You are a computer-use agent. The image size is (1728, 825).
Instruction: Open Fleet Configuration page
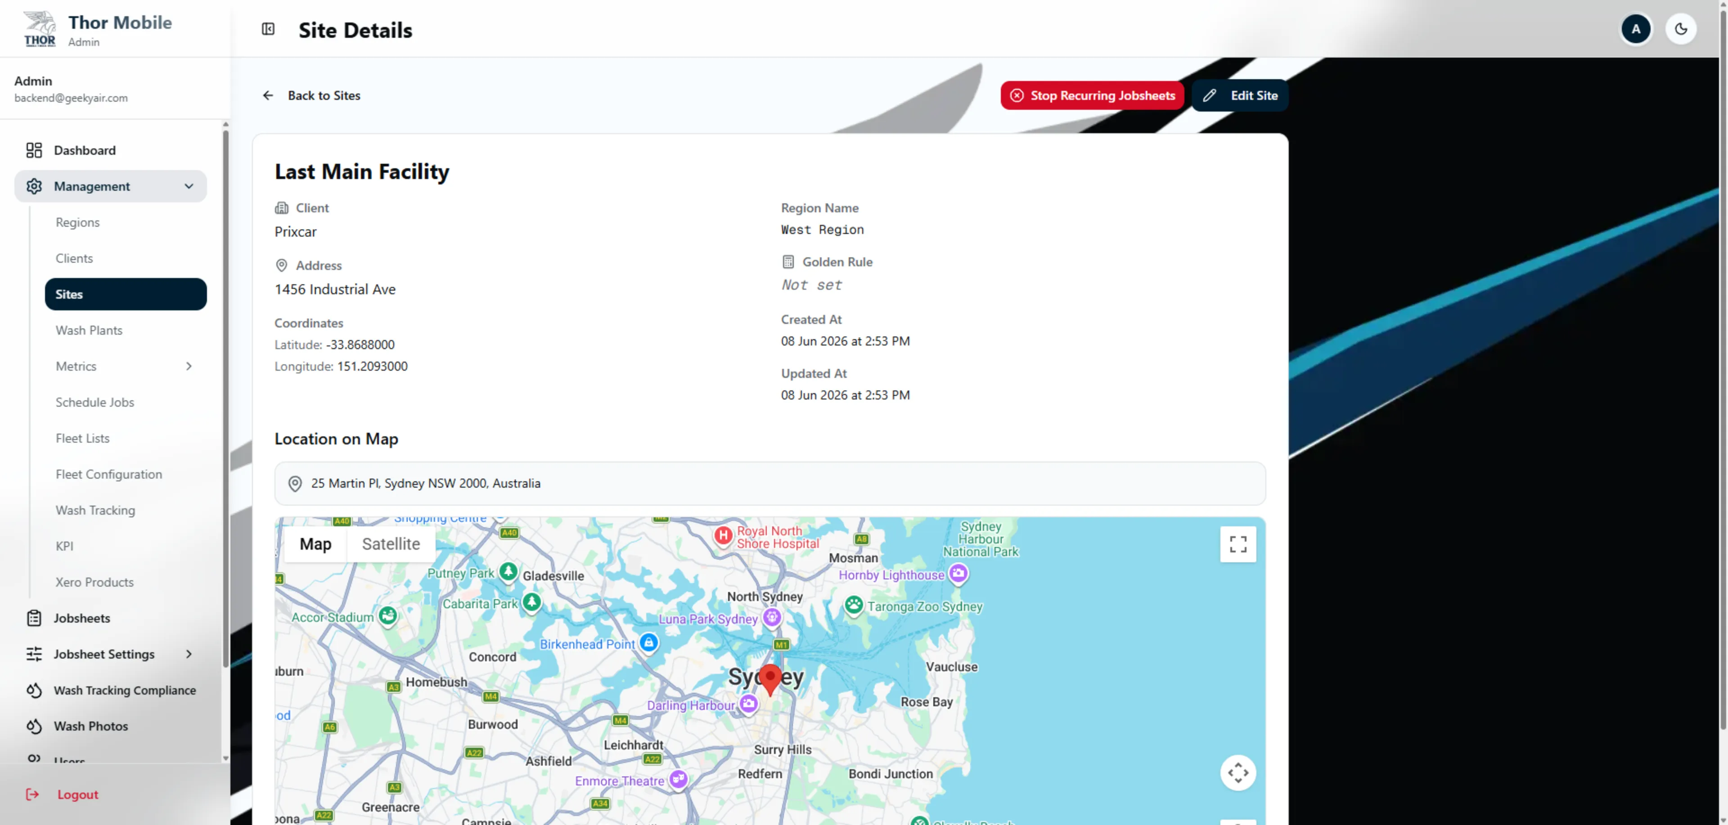point(108,474)
